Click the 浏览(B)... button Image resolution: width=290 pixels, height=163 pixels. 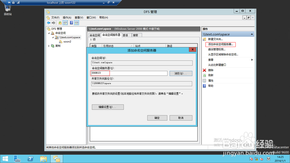tap(181, 73)
